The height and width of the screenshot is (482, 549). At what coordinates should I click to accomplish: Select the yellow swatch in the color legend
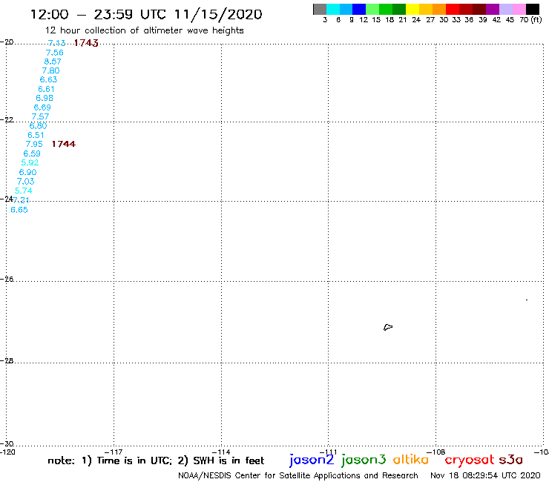pyautogui.click(x=412, y=9)
